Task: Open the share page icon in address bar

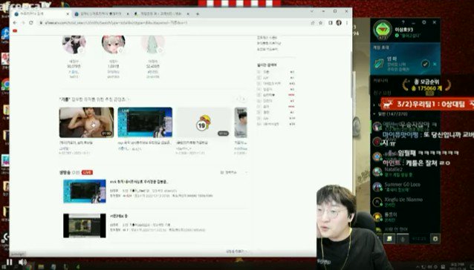Action: coord(313,23)
